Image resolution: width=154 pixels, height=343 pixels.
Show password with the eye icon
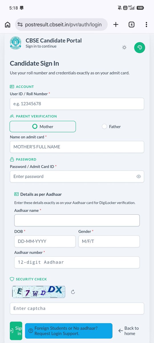[139, 177]
